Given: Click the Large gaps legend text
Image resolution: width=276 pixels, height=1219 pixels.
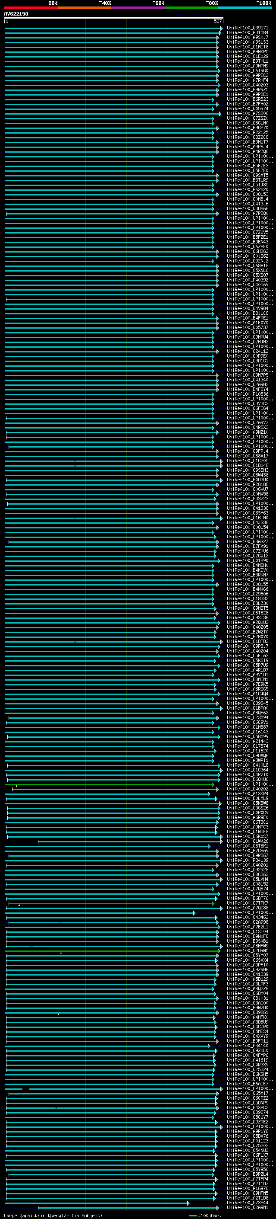Looking at the screenshot, I should coord(53,1216).
